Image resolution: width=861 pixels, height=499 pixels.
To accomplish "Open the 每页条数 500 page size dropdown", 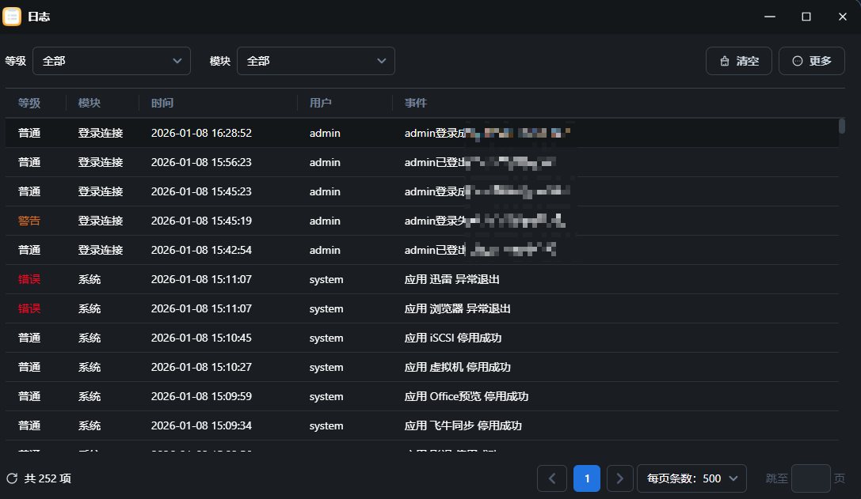I will coord(691,478).
